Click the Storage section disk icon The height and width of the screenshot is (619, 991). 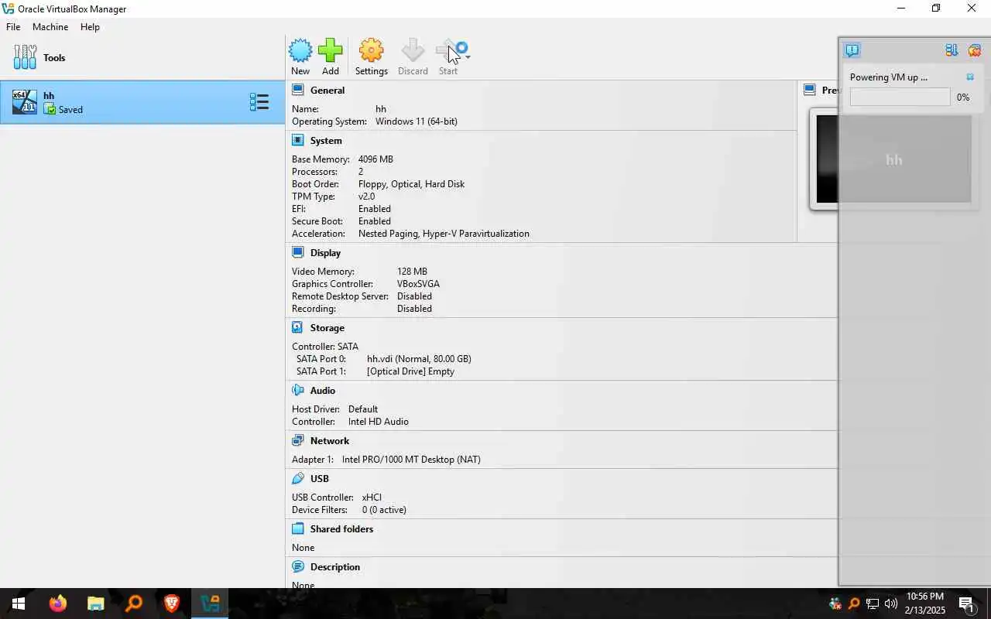point(298,327)
